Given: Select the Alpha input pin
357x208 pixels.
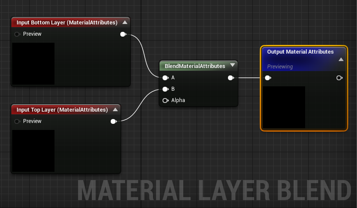Looking at the screenshot, I should (x=166, y=100).
